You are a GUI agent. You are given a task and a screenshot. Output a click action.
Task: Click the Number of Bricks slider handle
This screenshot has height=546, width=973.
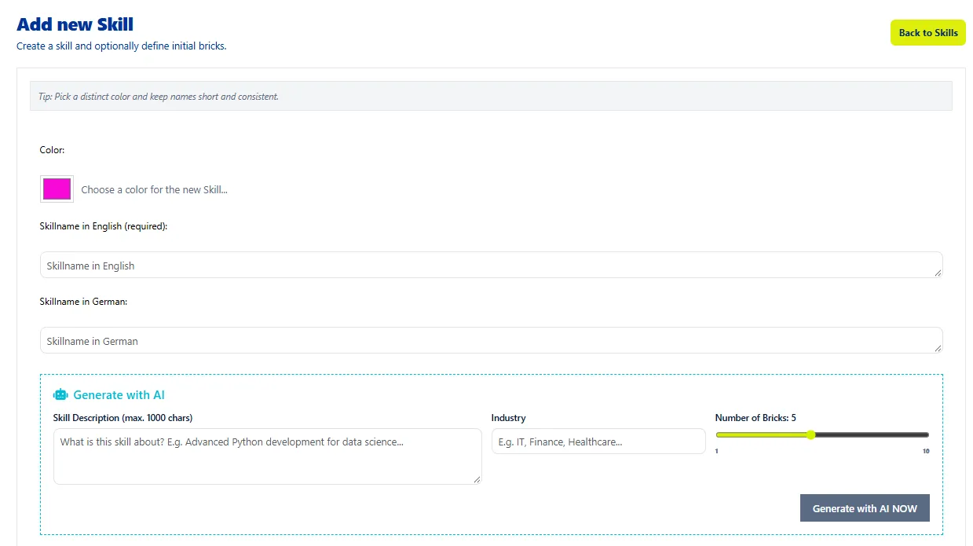[x=810, y=434]
